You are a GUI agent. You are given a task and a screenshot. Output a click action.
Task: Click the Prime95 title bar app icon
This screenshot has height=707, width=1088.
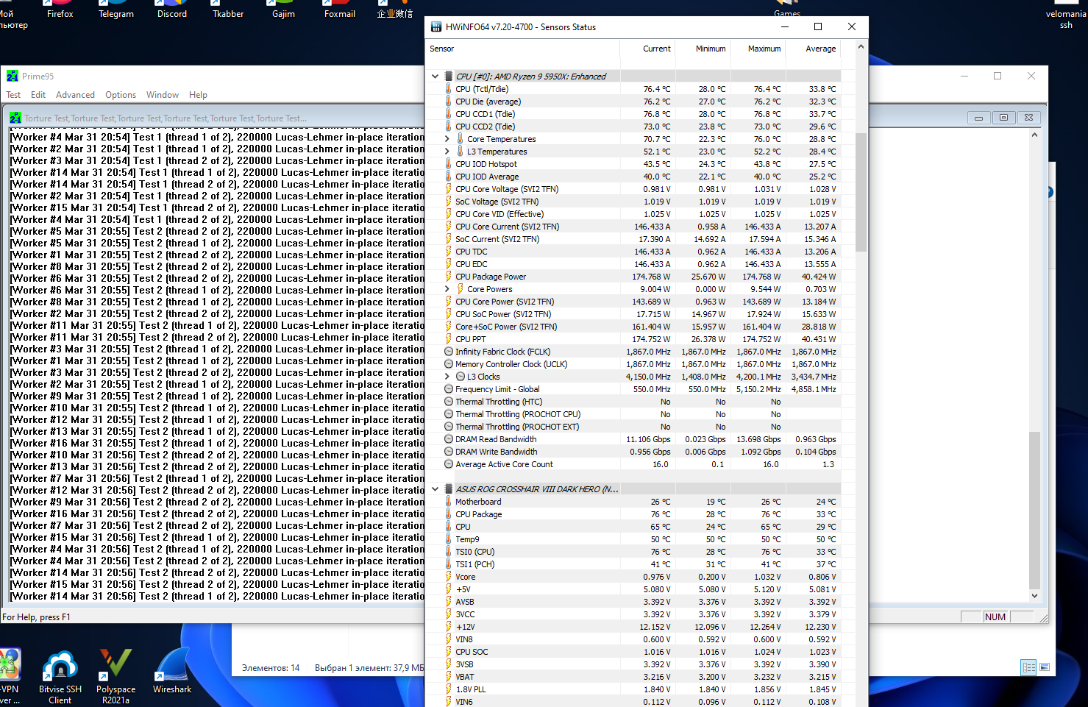tap(13, 76)
